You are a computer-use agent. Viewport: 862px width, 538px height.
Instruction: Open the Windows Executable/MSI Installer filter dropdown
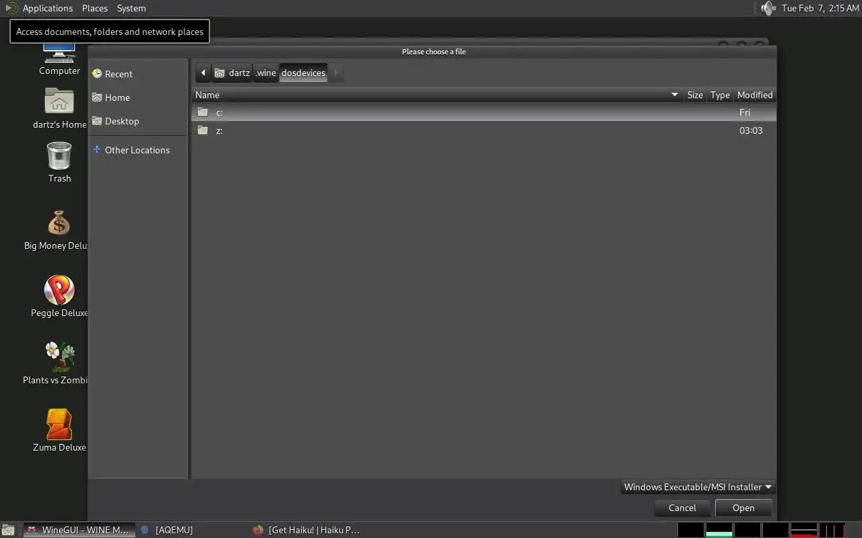[x=698, y=487]
